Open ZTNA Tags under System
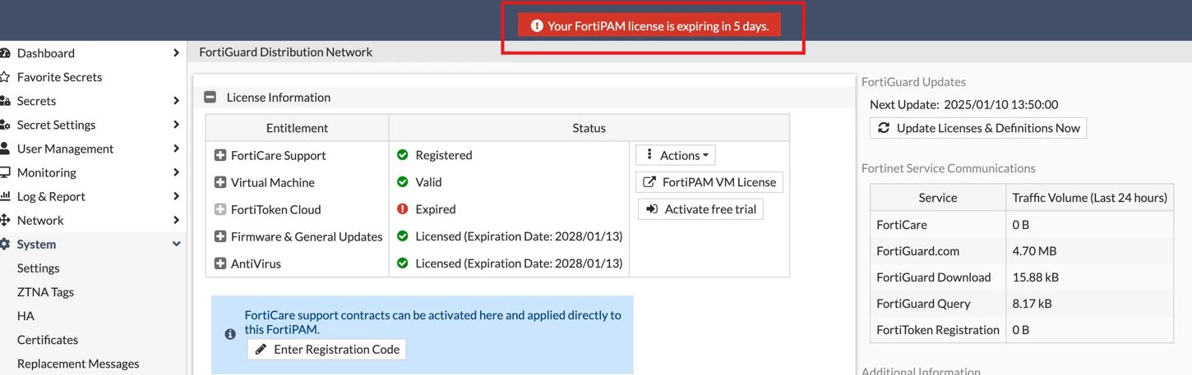 pyautogui.click(x=45, y=292)
